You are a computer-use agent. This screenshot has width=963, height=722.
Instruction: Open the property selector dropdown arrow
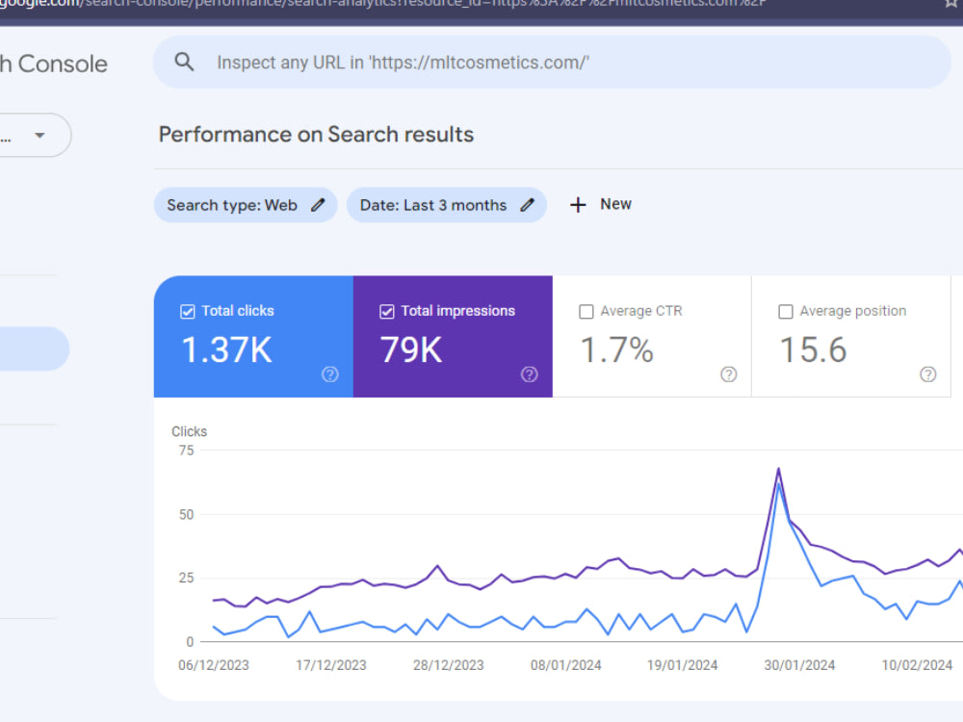[x=39, y=135]
